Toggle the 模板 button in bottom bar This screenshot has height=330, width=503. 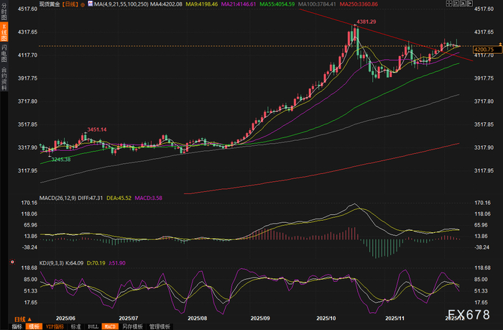point(34,326)
